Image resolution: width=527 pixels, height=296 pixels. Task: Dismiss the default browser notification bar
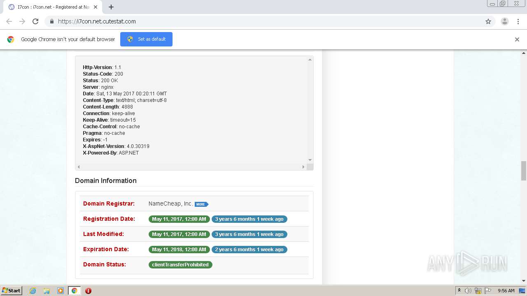(517, 39)
